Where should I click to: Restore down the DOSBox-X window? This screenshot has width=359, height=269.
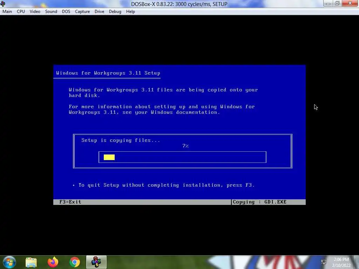point(337,4)
